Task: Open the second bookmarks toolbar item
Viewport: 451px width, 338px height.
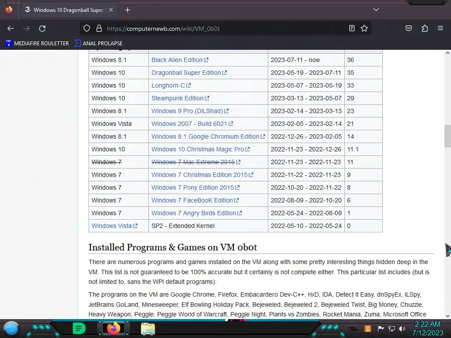Action: point(98,44)
